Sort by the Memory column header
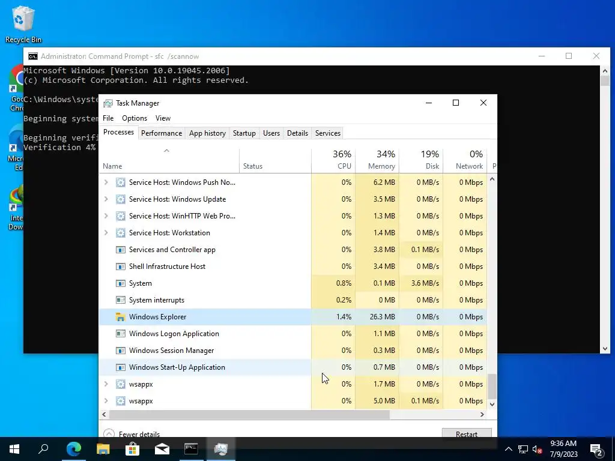The height and width of the screenshot is (461, 615). coord(377,161)
